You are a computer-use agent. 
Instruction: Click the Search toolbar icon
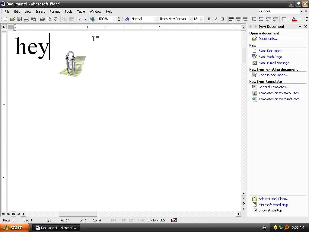click(x=33, y=19)
